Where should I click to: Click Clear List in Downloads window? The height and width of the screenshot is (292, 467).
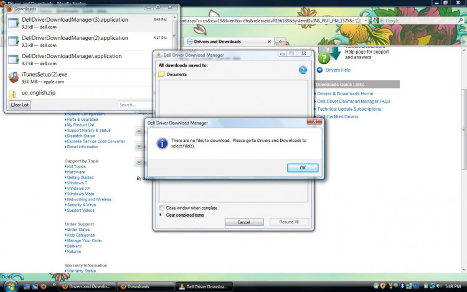20,105
